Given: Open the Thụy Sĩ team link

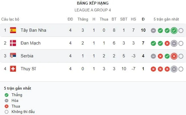Looking at the screenshot, I should pyautogui.click(x=28, y=69).
